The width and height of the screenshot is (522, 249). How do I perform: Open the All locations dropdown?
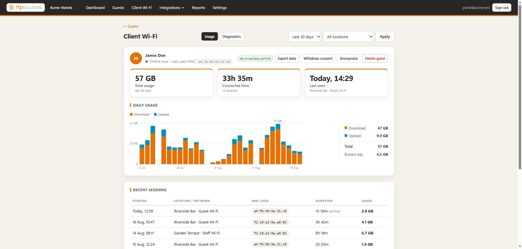point(348,37)
